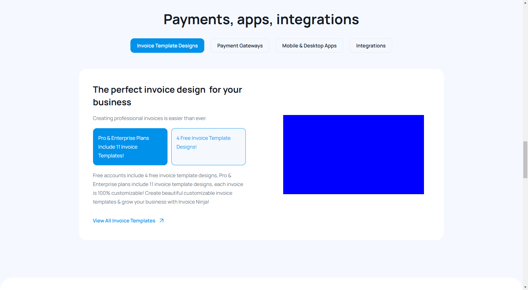Select the Mobile & Desktop Apps tab
528x290 pixels.
coord(309,46)
